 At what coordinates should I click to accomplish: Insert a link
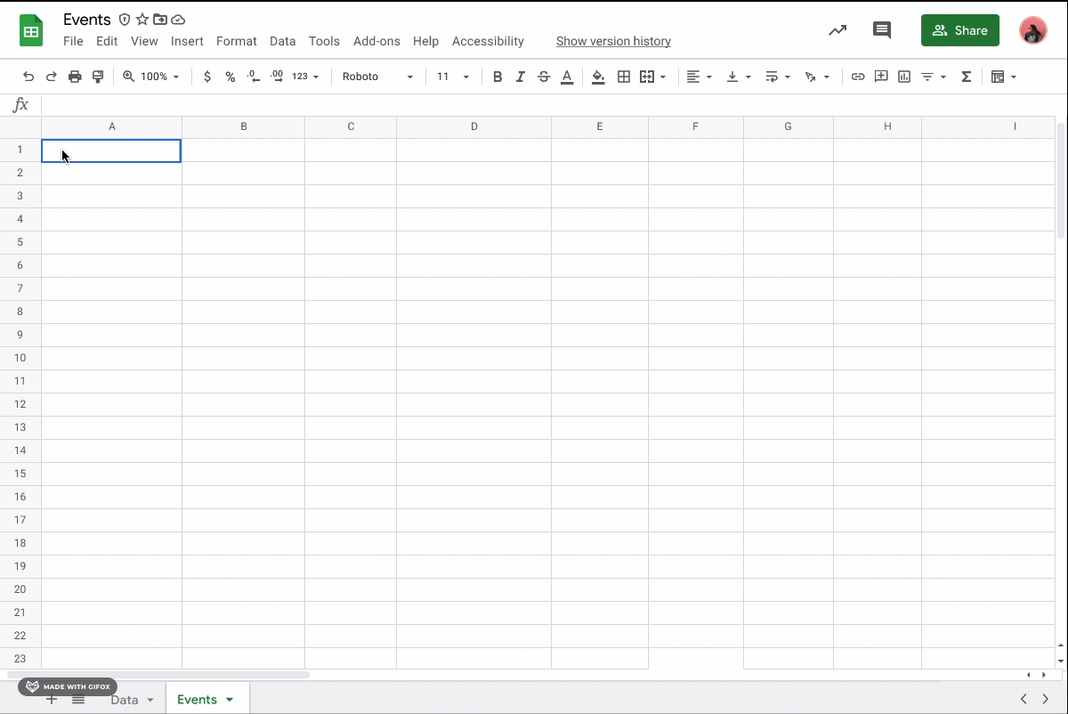858,77
